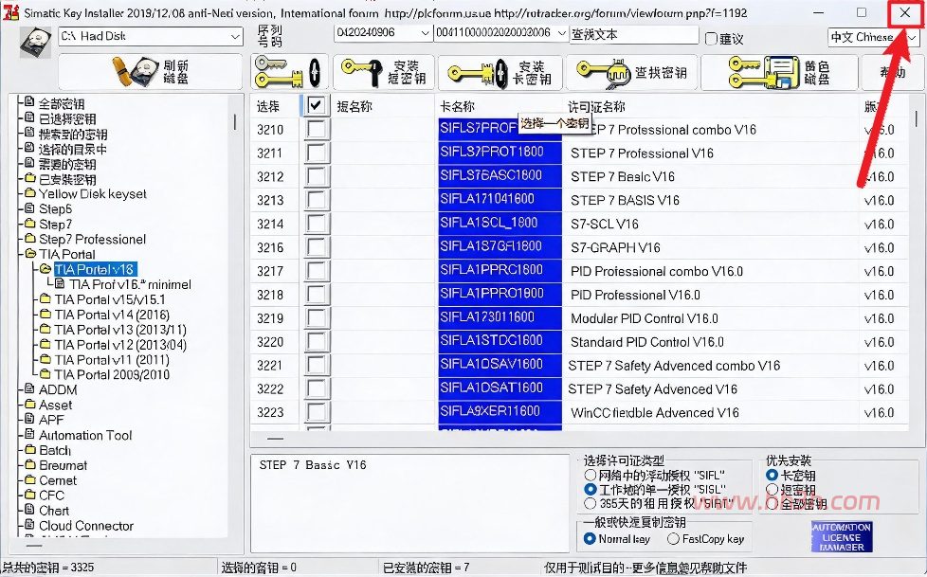Image resolution: width=927 pixels, height=577 pixels.
Task: Select the CFC tree item
Action: coord(51,496)
